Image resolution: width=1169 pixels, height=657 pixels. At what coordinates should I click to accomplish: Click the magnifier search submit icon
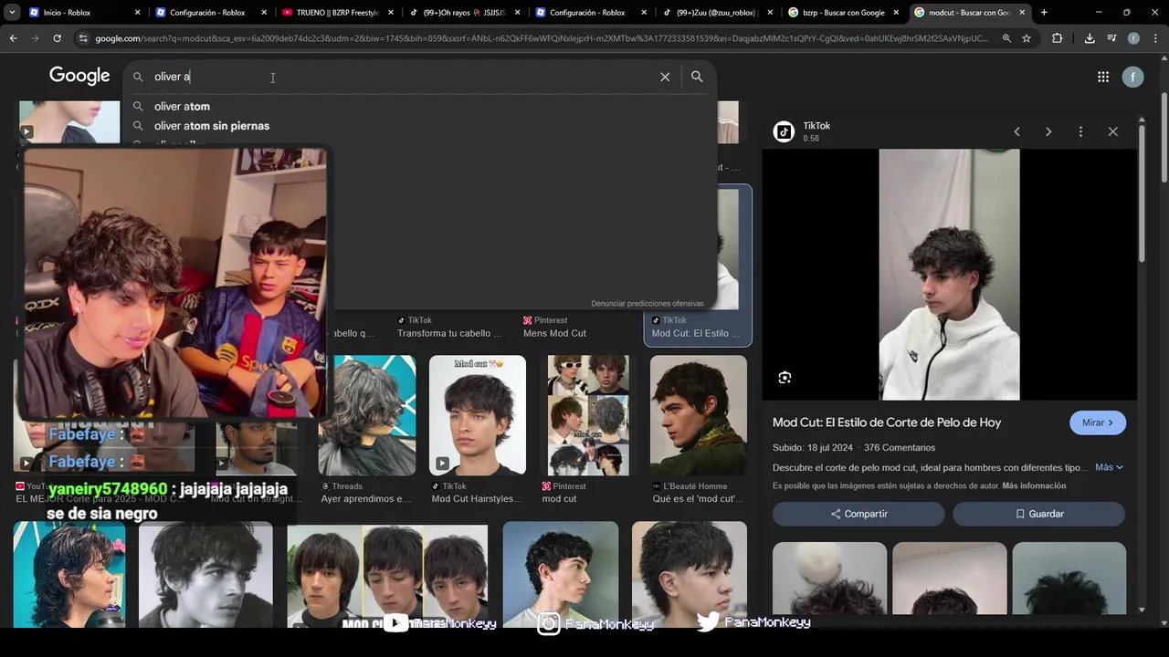point(697,77)
